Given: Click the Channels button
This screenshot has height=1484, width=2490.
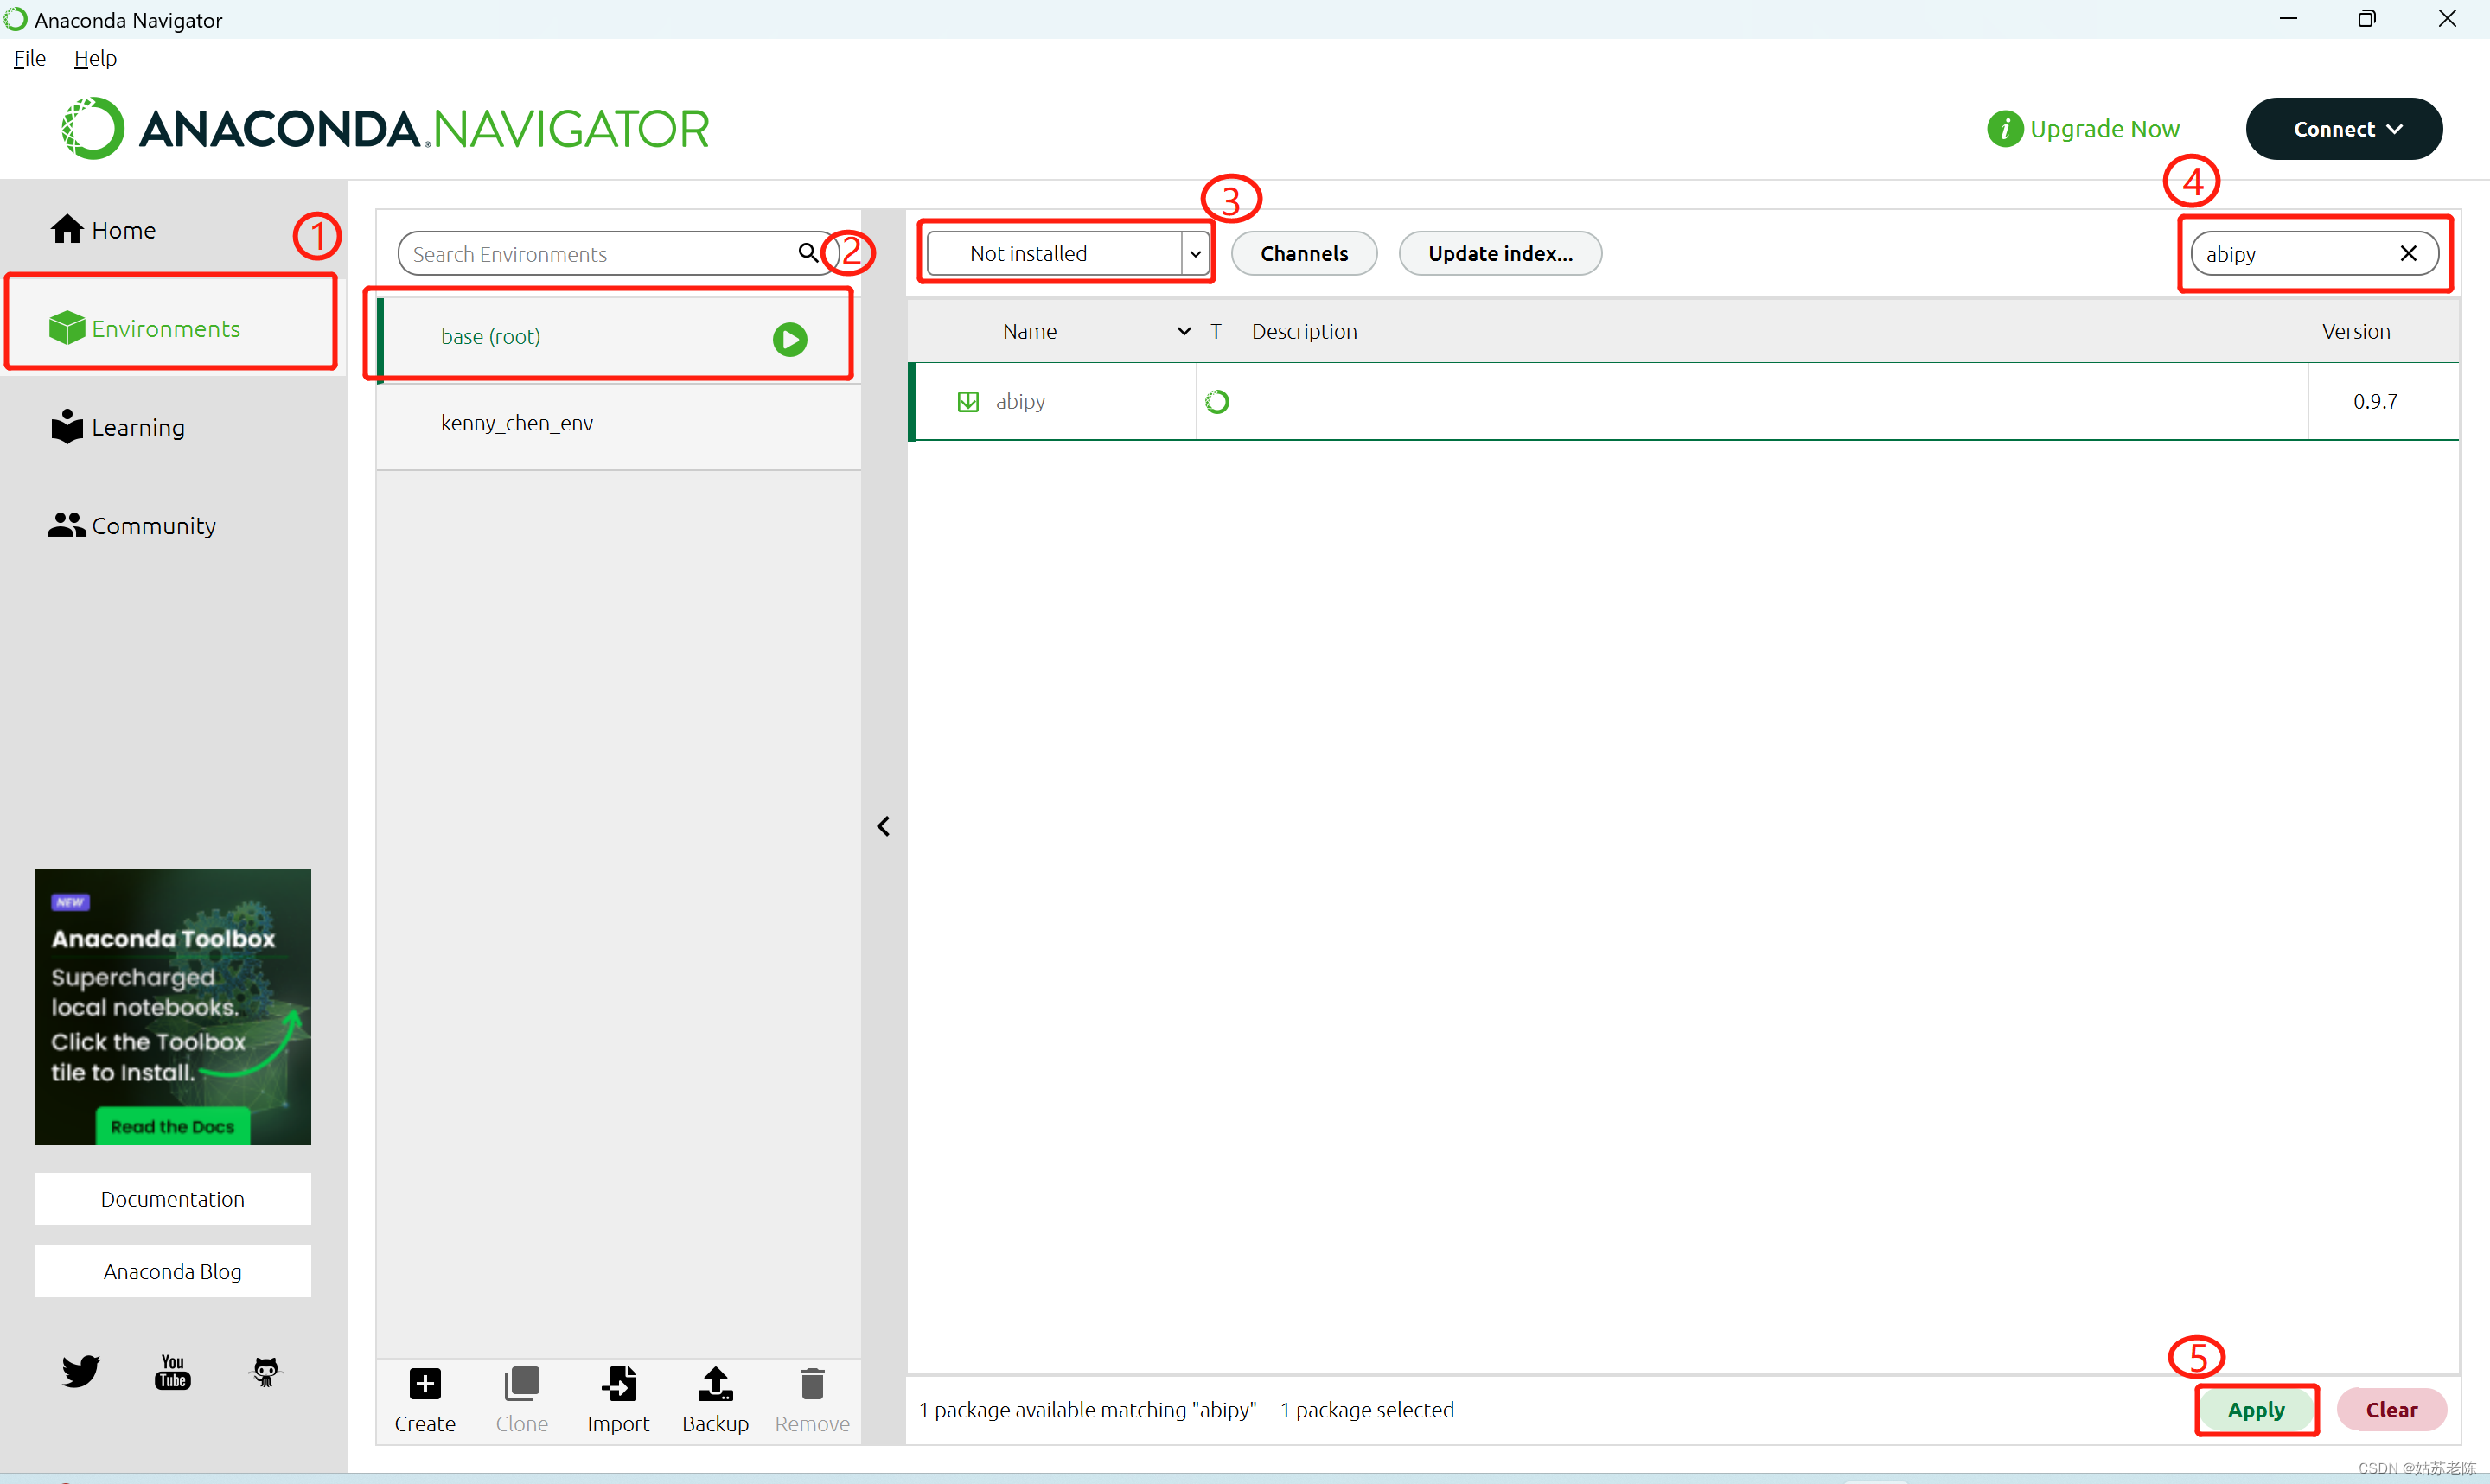Looking at the screenshot, I should [x=1304, y=253].
